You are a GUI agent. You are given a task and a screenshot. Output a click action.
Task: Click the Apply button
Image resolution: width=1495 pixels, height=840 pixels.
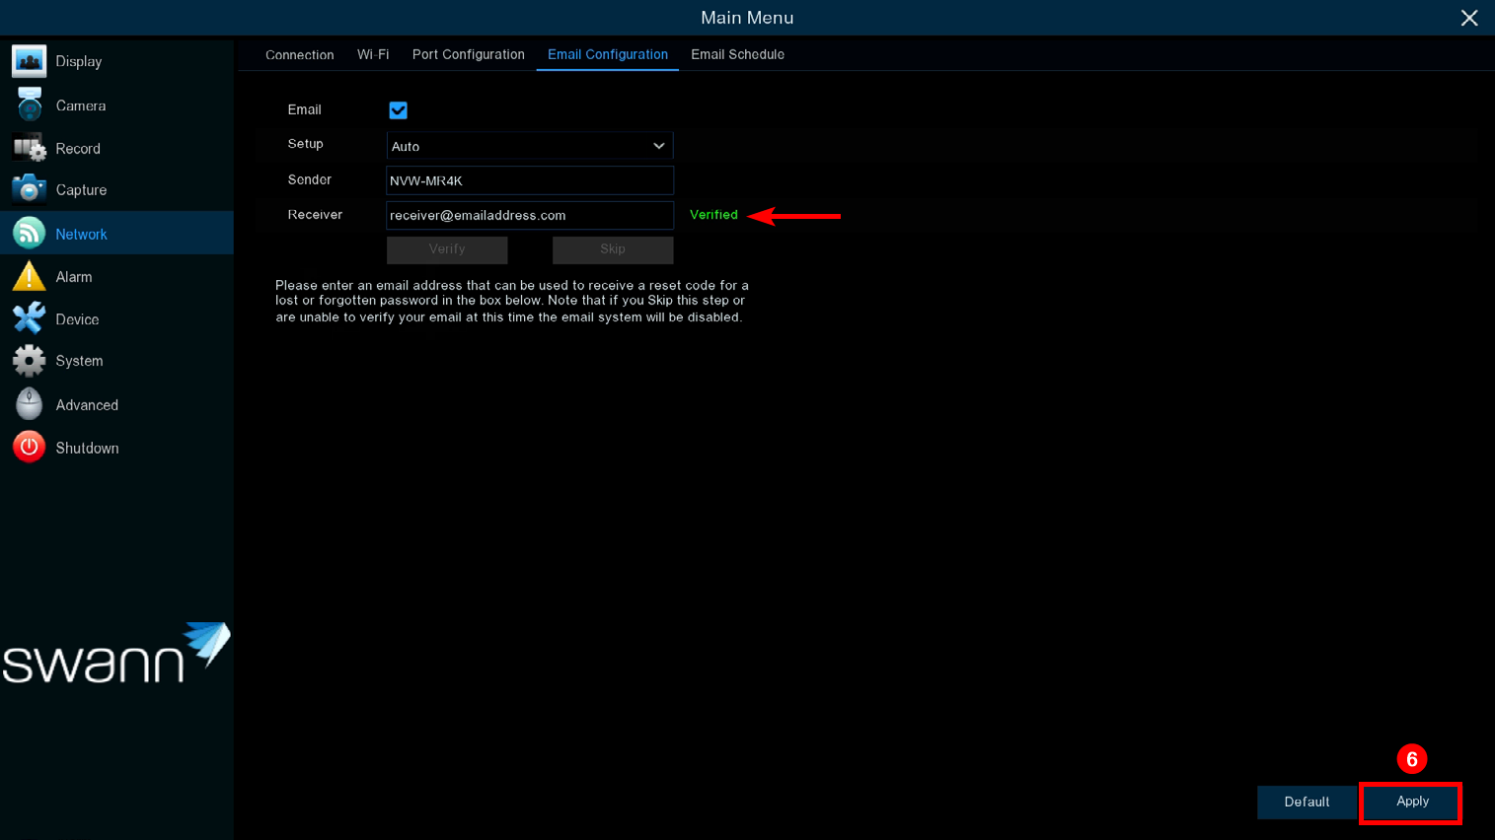pyautogui.click(x=1410, y=803)
